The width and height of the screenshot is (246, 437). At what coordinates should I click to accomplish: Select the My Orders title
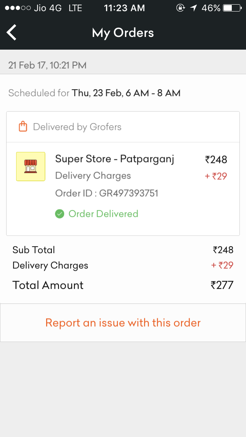point(123,33)
